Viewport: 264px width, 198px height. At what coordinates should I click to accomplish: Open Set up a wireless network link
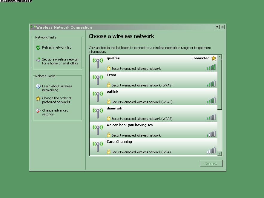click(60, 61)
